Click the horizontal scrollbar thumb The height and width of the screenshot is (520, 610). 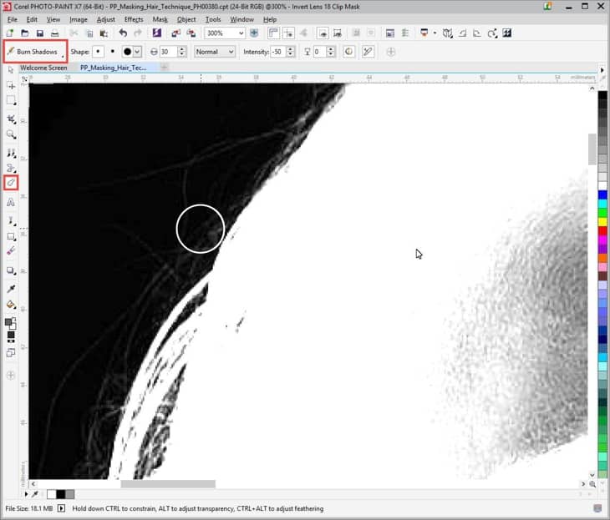click(x=167, y=484)
